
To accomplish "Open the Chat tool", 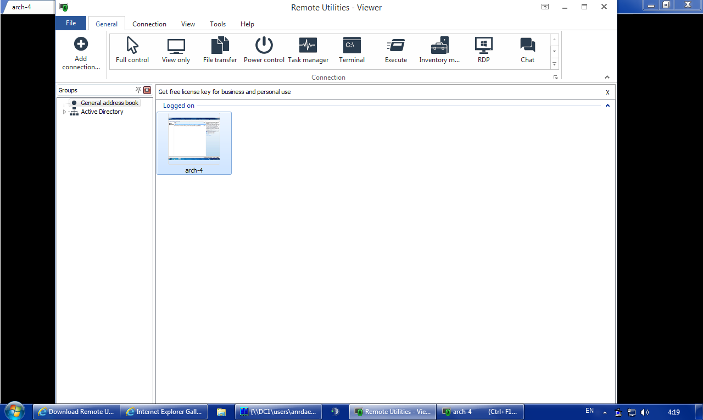I will pos(528,51).
